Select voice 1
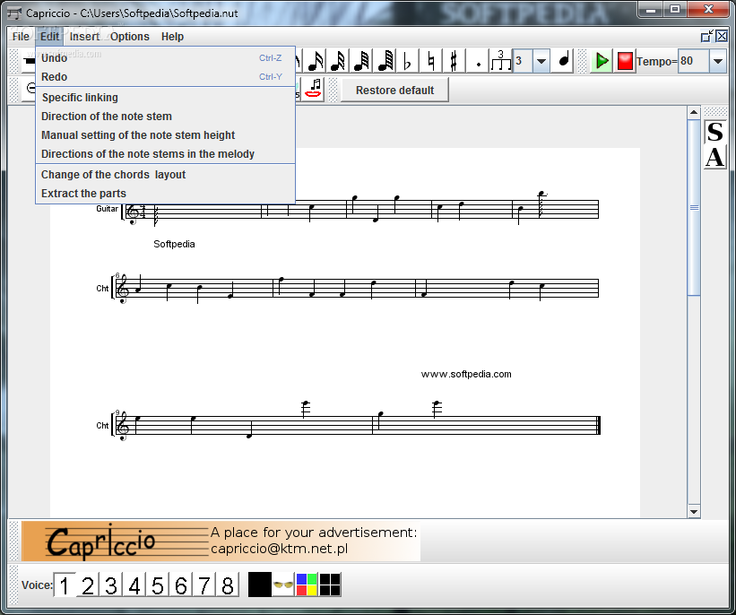This screenshot has width=736, height=615. [x=65, y=585]
